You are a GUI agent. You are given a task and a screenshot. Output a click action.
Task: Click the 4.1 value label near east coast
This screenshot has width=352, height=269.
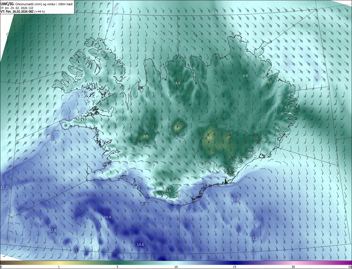pos(269,82)
